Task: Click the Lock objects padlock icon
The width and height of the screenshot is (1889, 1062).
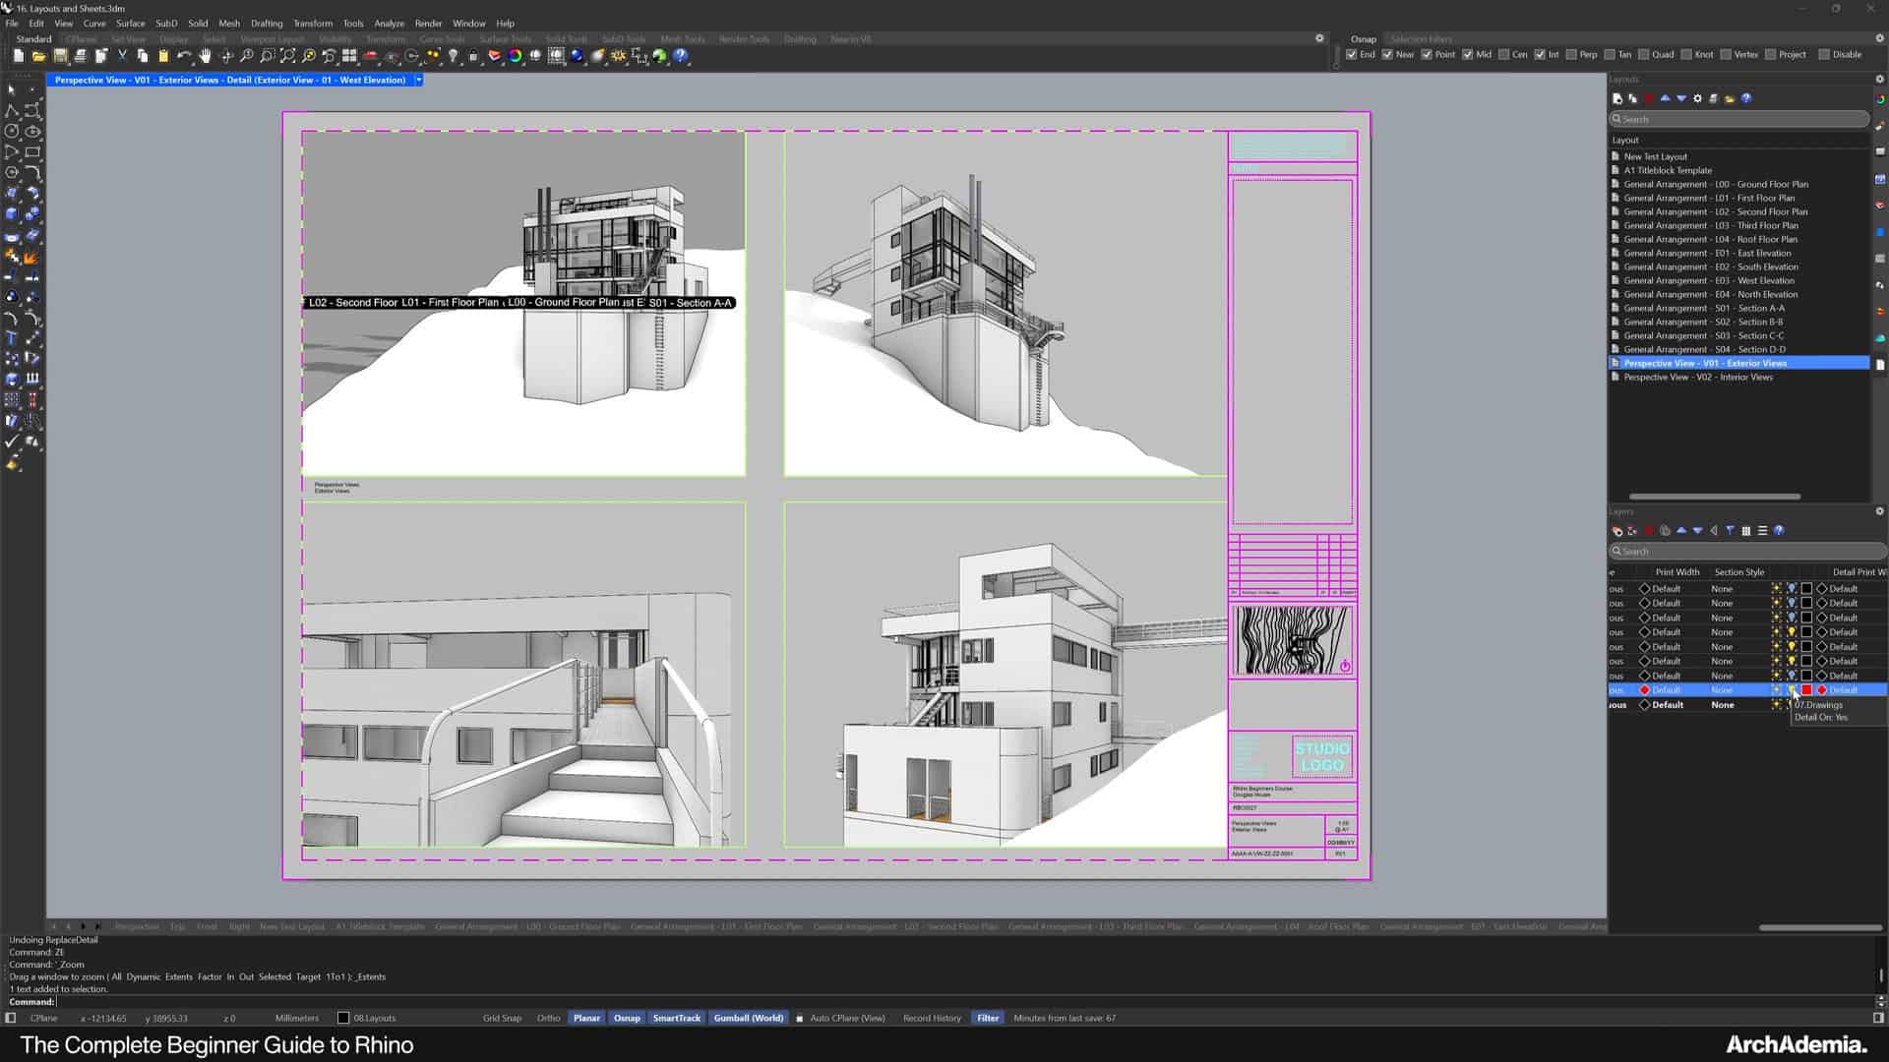Action: click(x=473, y=56)
